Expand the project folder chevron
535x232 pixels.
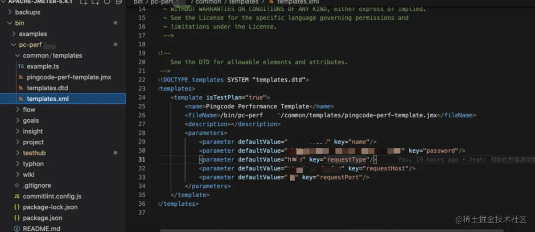18,142
